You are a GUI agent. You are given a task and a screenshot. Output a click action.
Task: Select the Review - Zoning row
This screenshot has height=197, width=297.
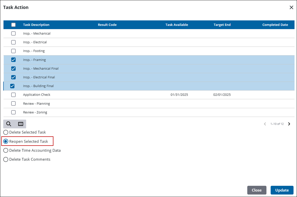pos(35,112)
